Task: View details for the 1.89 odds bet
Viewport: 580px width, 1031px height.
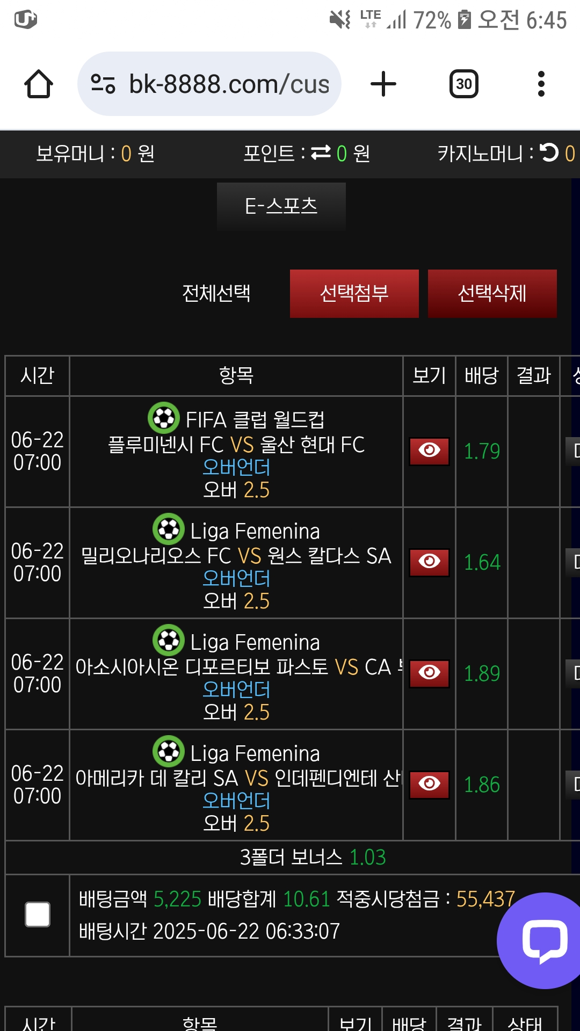Action: [429, 673]
